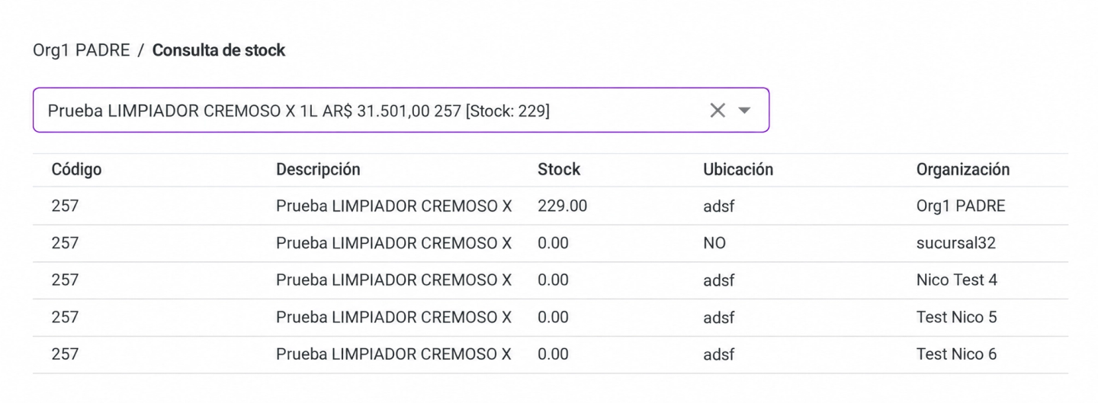Click the 0.00 stock in Test Nico 5 row

point(553,317)
